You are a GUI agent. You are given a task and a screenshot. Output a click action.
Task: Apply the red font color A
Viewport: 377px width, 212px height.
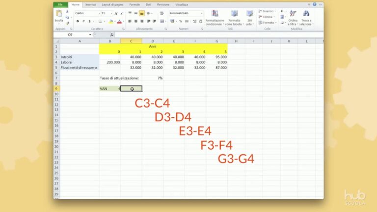pyautogui.click(x=119, y=22)
